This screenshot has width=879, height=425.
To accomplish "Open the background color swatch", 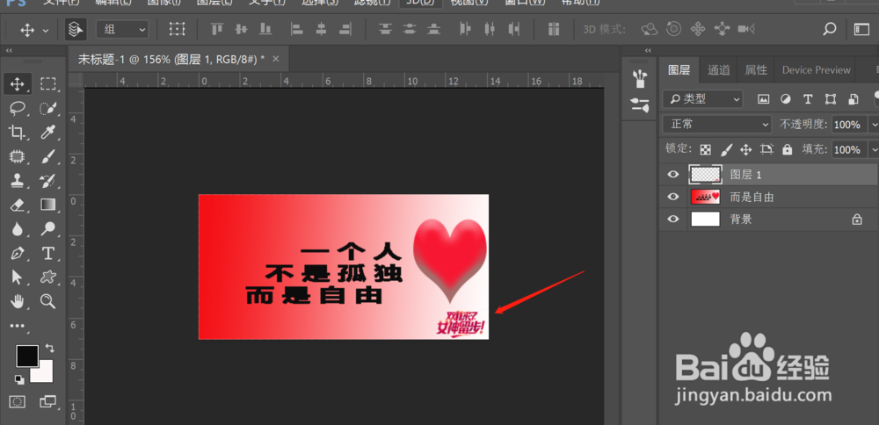I will pos(44,373).
